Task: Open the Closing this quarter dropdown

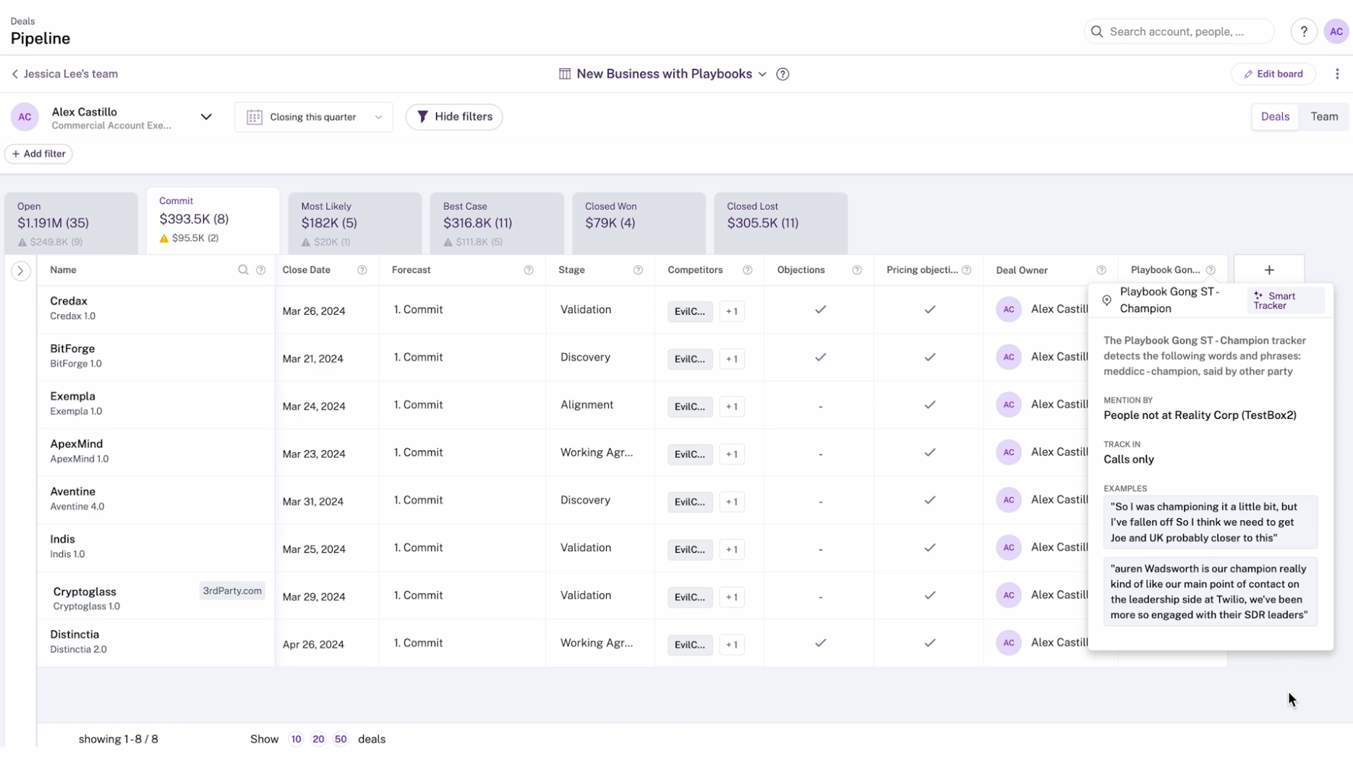Action: (314, 117)
